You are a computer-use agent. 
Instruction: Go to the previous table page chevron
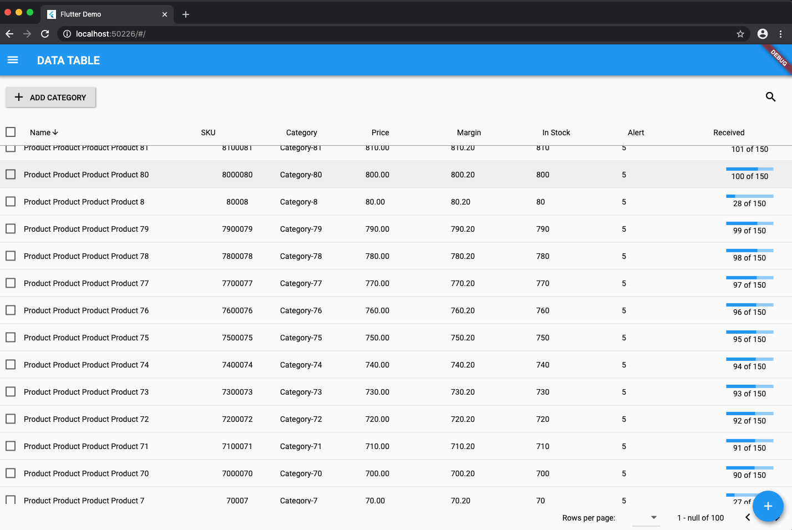coord(748,517)
